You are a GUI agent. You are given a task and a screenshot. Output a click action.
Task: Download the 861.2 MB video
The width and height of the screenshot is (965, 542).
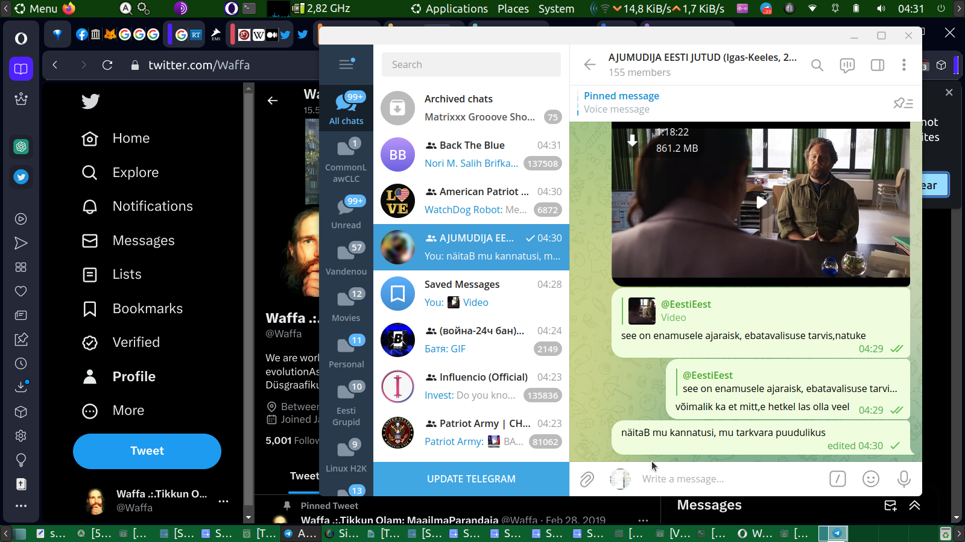tap(632, 140)
